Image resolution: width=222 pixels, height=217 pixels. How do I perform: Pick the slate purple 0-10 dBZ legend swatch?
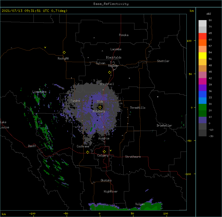click(202, 120)
